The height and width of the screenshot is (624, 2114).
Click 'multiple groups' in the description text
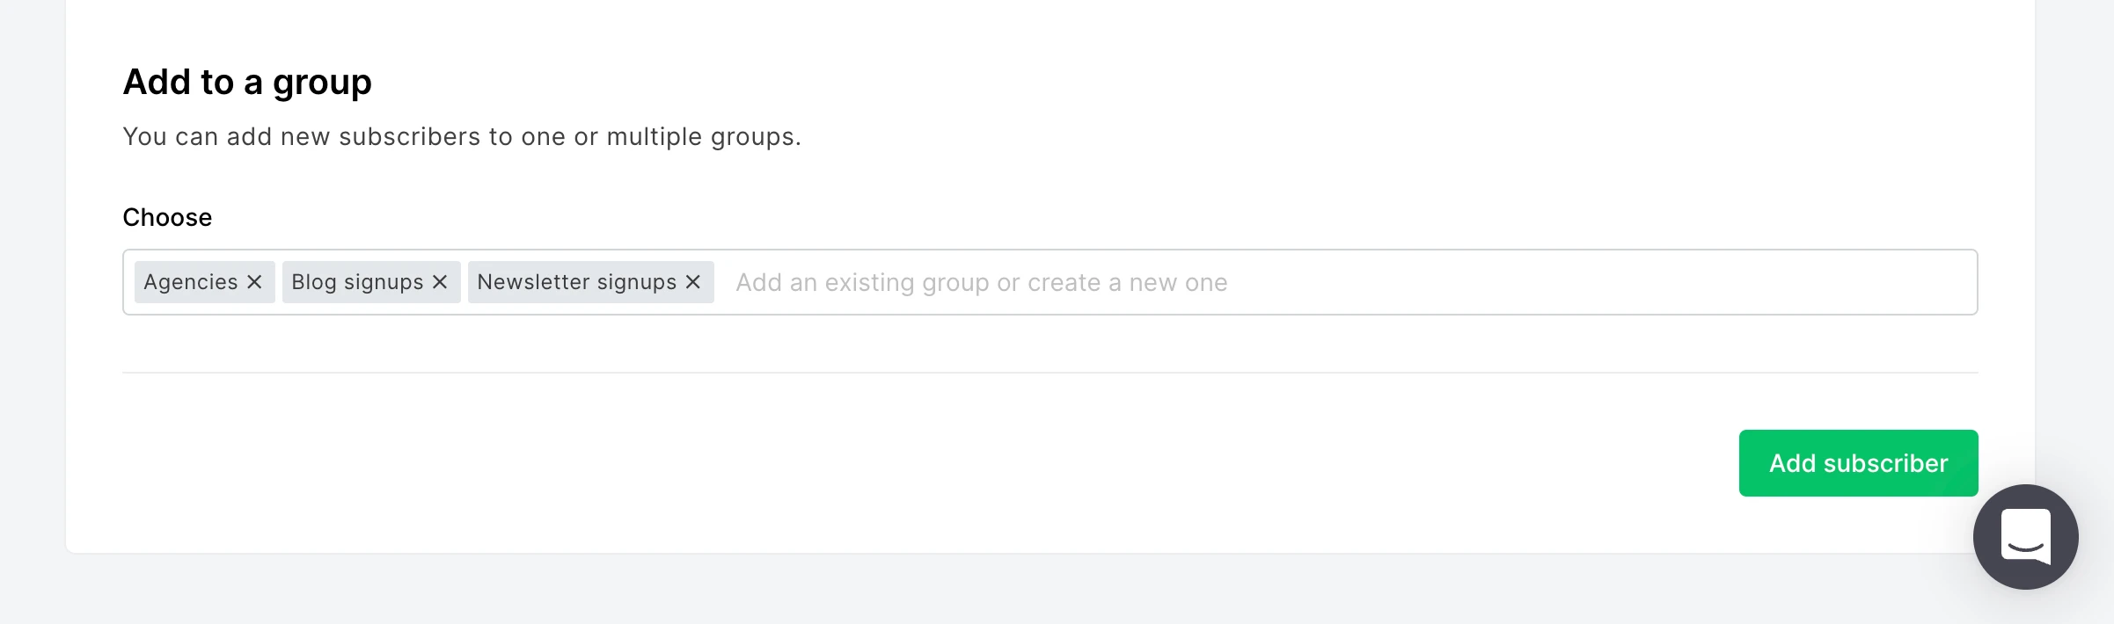pyautogui.click(x=702, y=137)
